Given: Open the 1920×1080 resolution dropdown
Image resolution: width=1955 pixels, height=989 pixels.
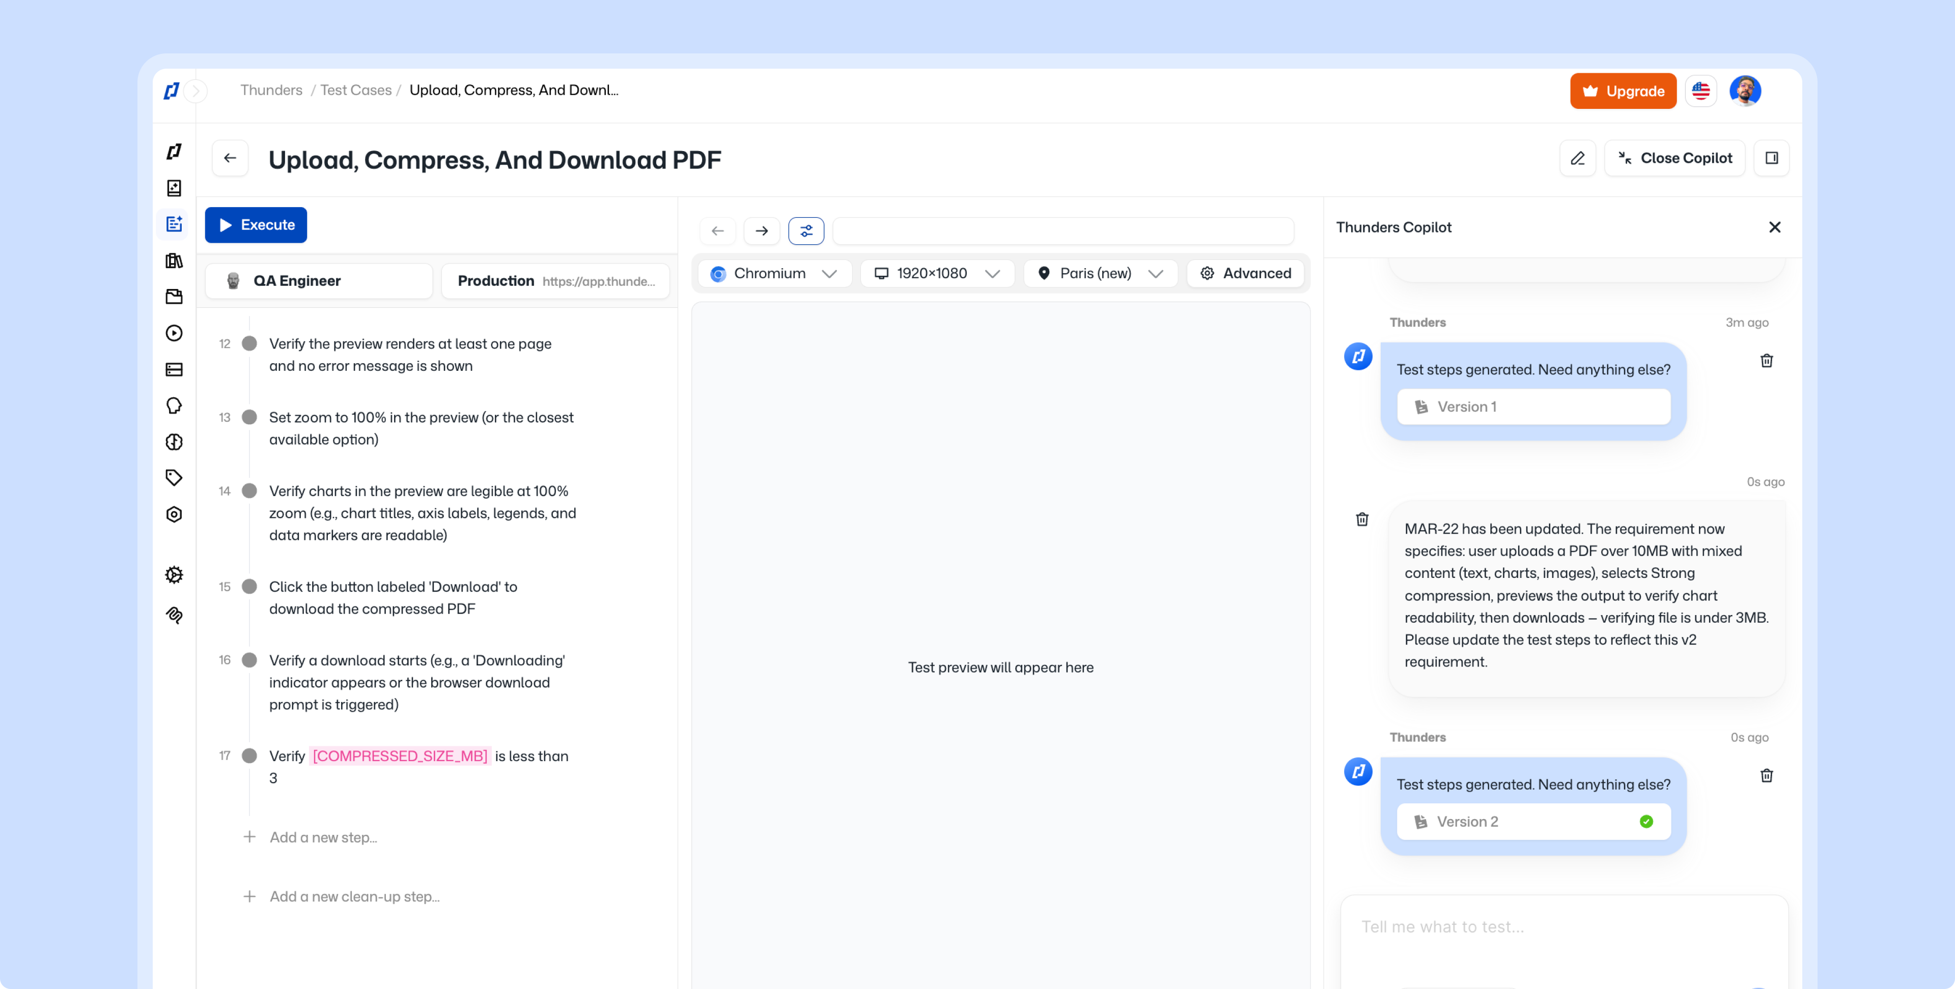Looking at the screenshot, I should pyautogui.click(x=937, y=273).
